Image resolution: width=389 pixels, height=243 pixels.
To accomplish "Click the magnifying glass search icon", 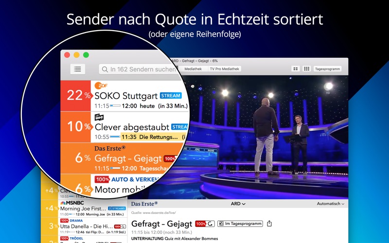I will click(105, 69).
